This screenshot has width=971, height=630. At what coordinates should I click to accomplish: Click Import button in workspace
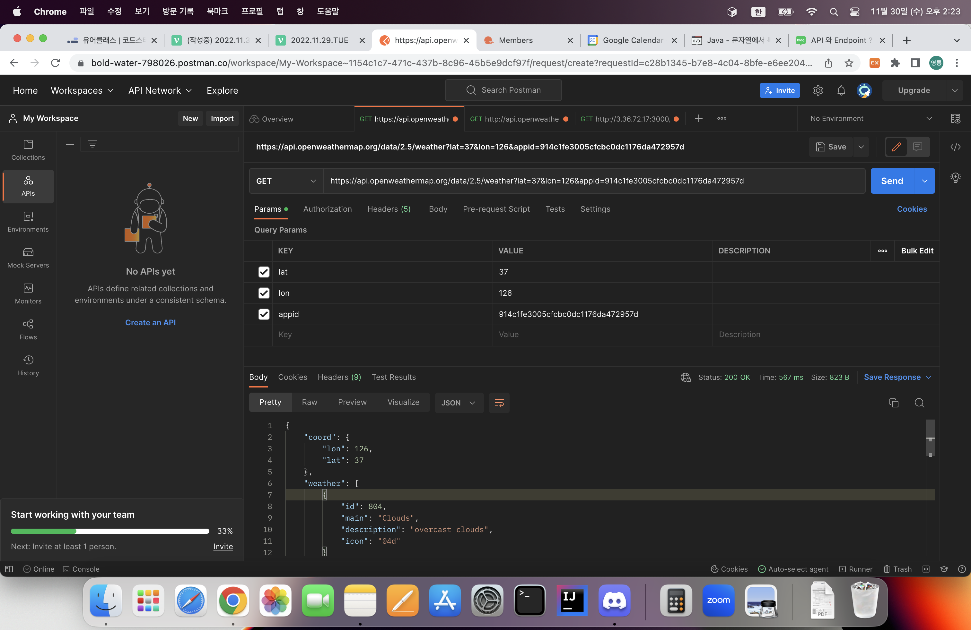[222, 119]
